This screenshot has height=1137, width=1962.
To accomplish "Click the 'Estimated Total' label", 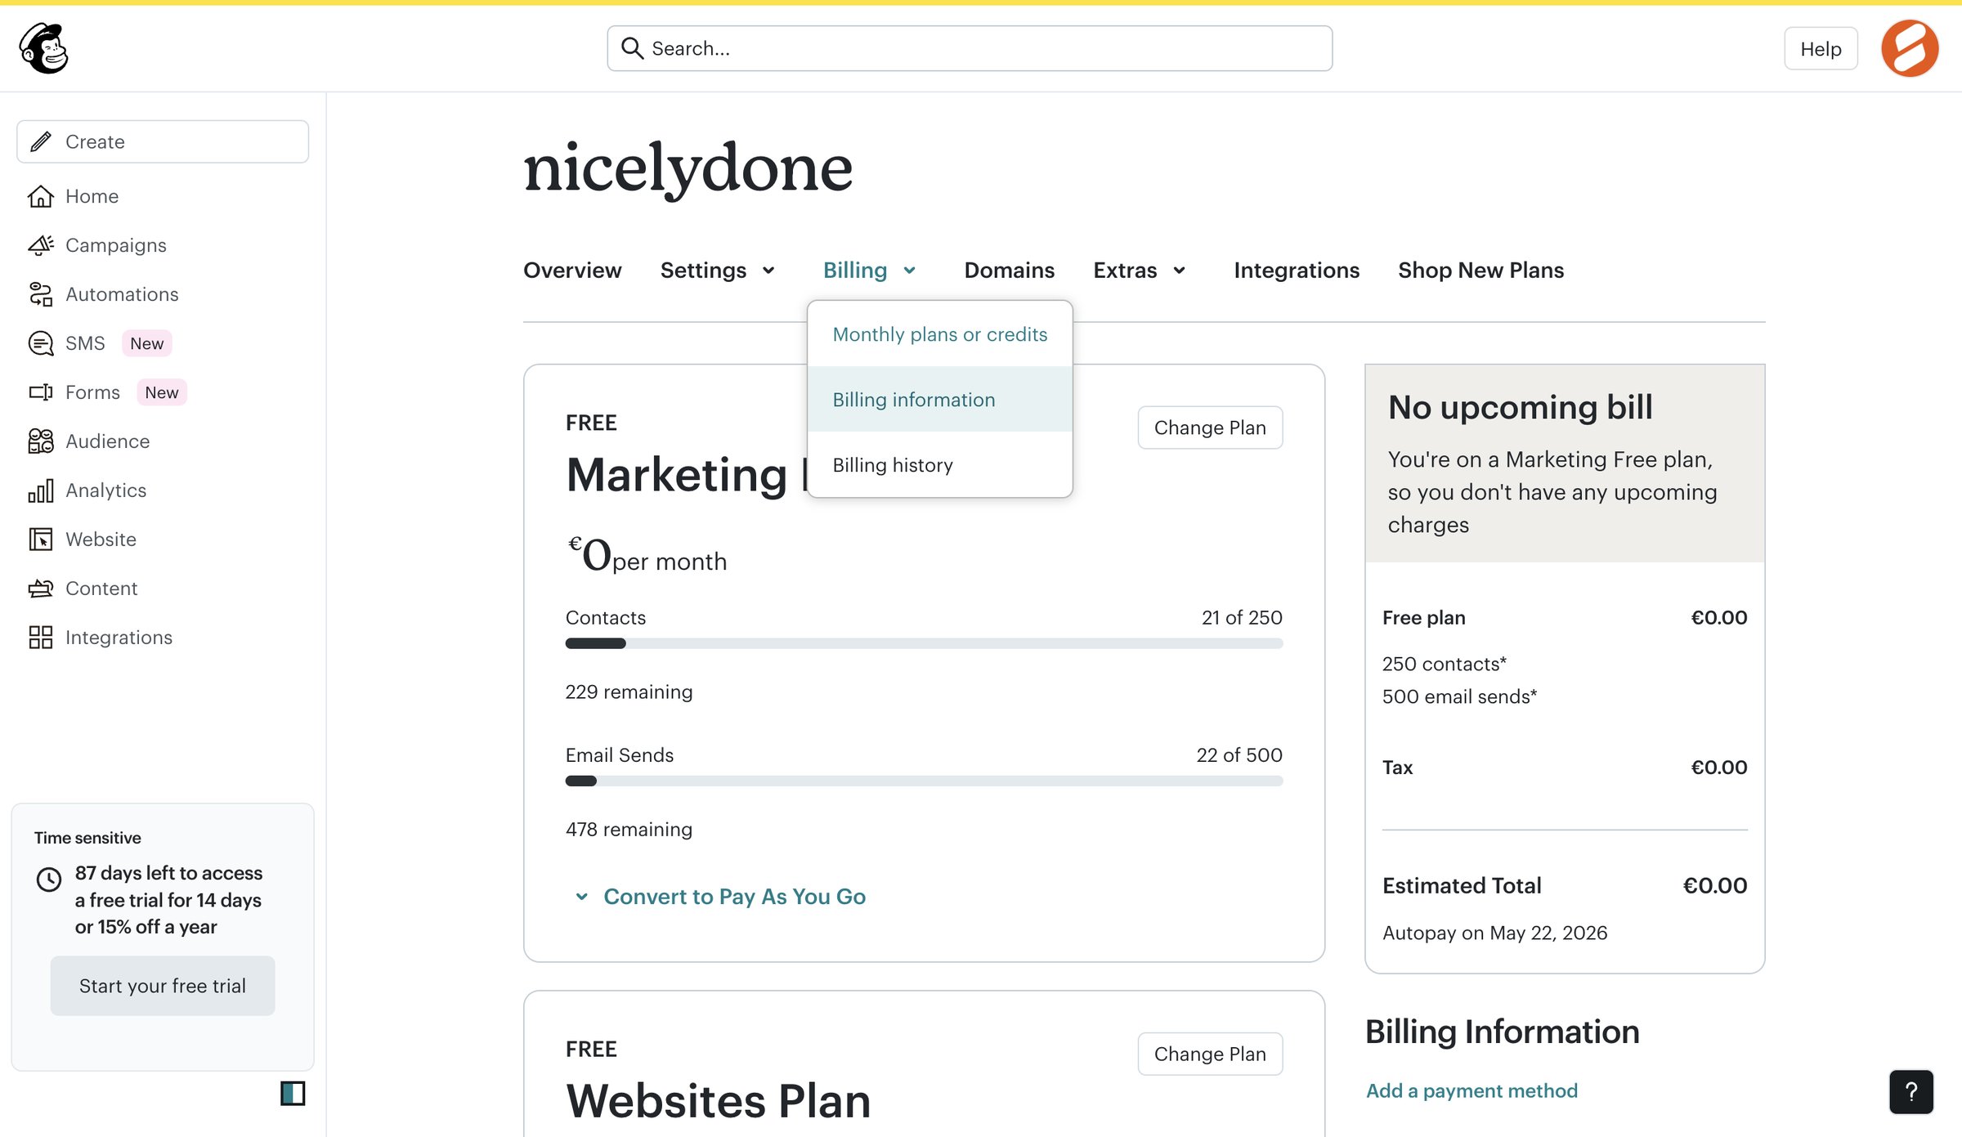I will pos(1462,885).
